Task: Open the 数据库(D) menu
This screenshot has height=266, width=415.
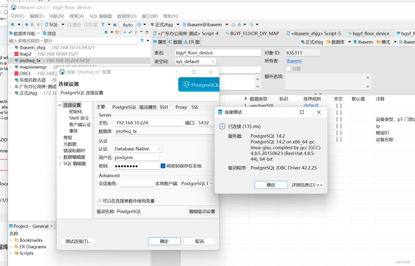Action: (x=127, y=16)
